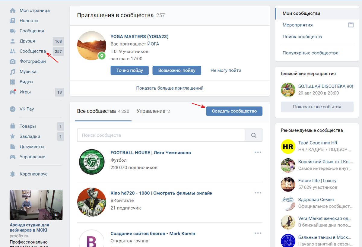Switch to Все сообщества tab

click(103, 111)
